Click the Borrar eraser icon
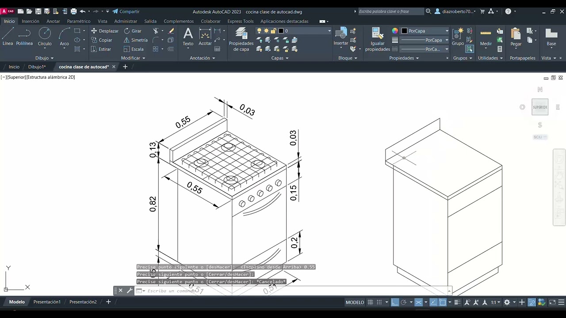Screen dimensions: 566x318 pyautogui.click(x=171, y=31)
